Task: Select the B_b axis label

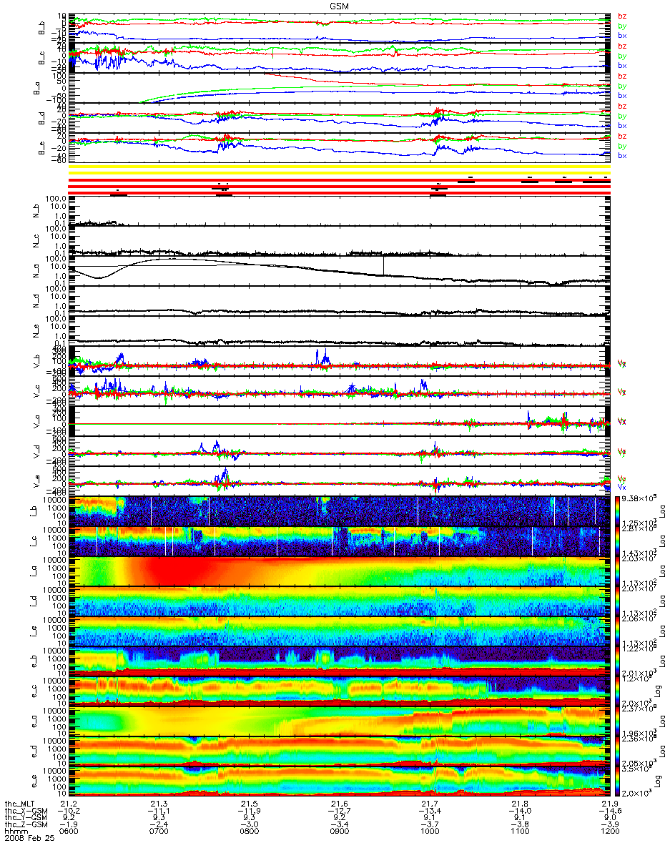Action: click(x=41, y=28)
